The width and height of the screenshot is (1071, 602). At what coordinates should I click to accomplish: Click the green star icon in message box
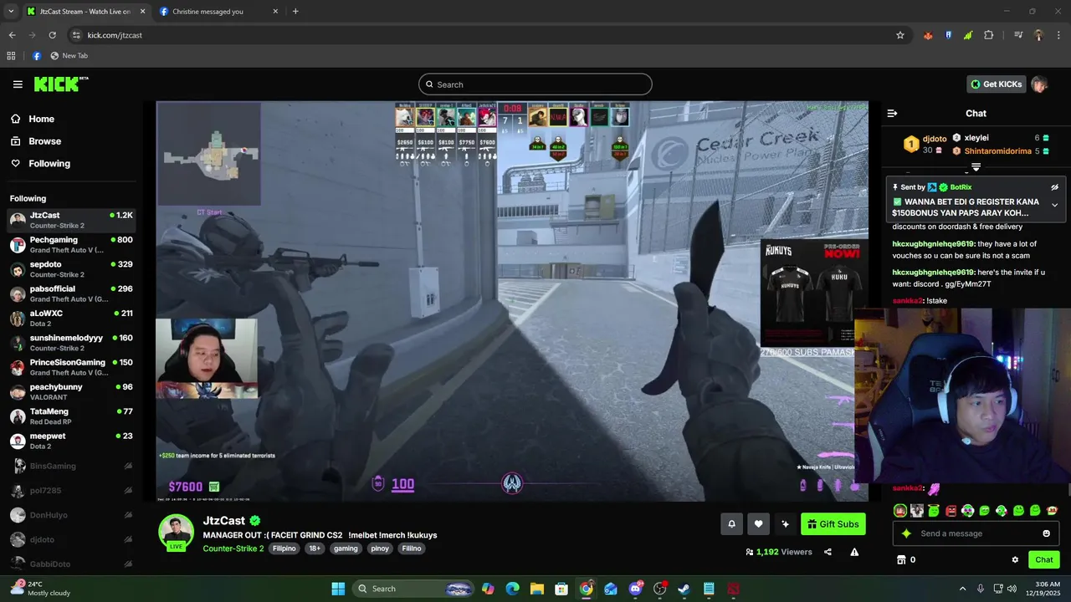tap(906, 533)
